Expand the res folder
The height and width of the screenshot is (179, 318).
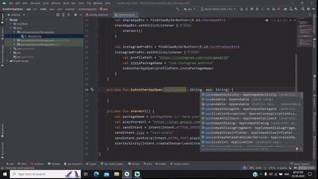click(11, 53)
